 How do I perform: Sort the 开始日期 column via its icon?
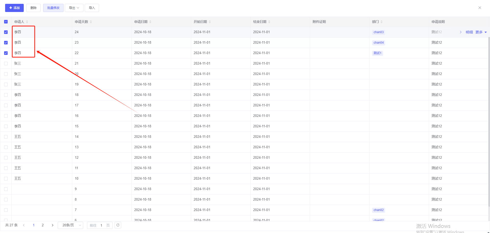(x=210, y=22)
